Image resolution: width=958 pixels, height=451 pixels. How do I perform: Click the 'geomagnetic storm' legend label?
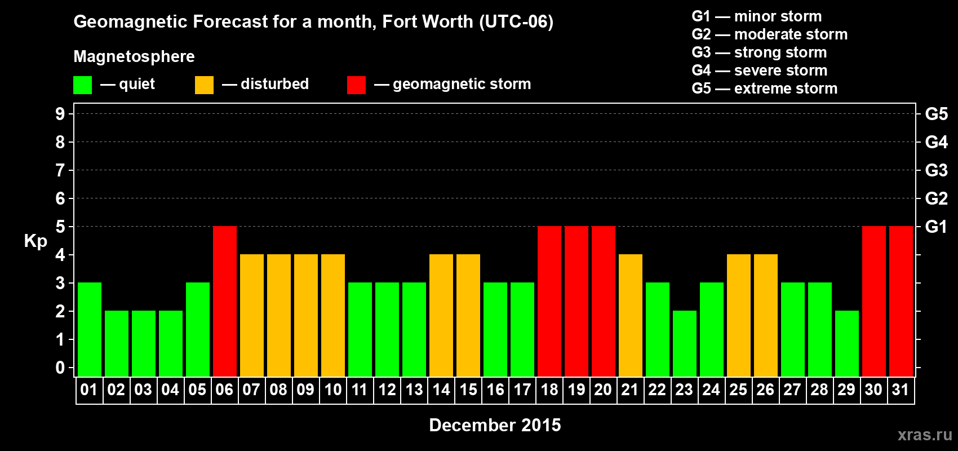[x=462, y=85]
